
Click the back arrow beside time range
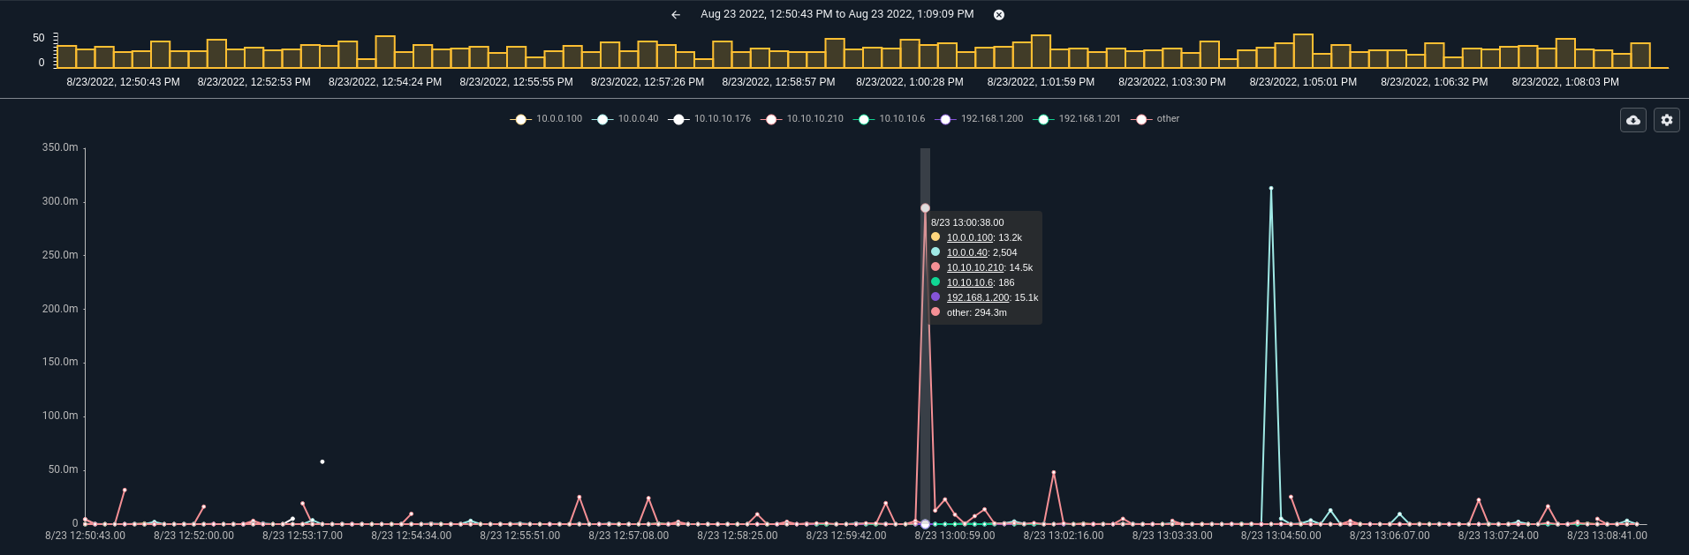[676, 15]
